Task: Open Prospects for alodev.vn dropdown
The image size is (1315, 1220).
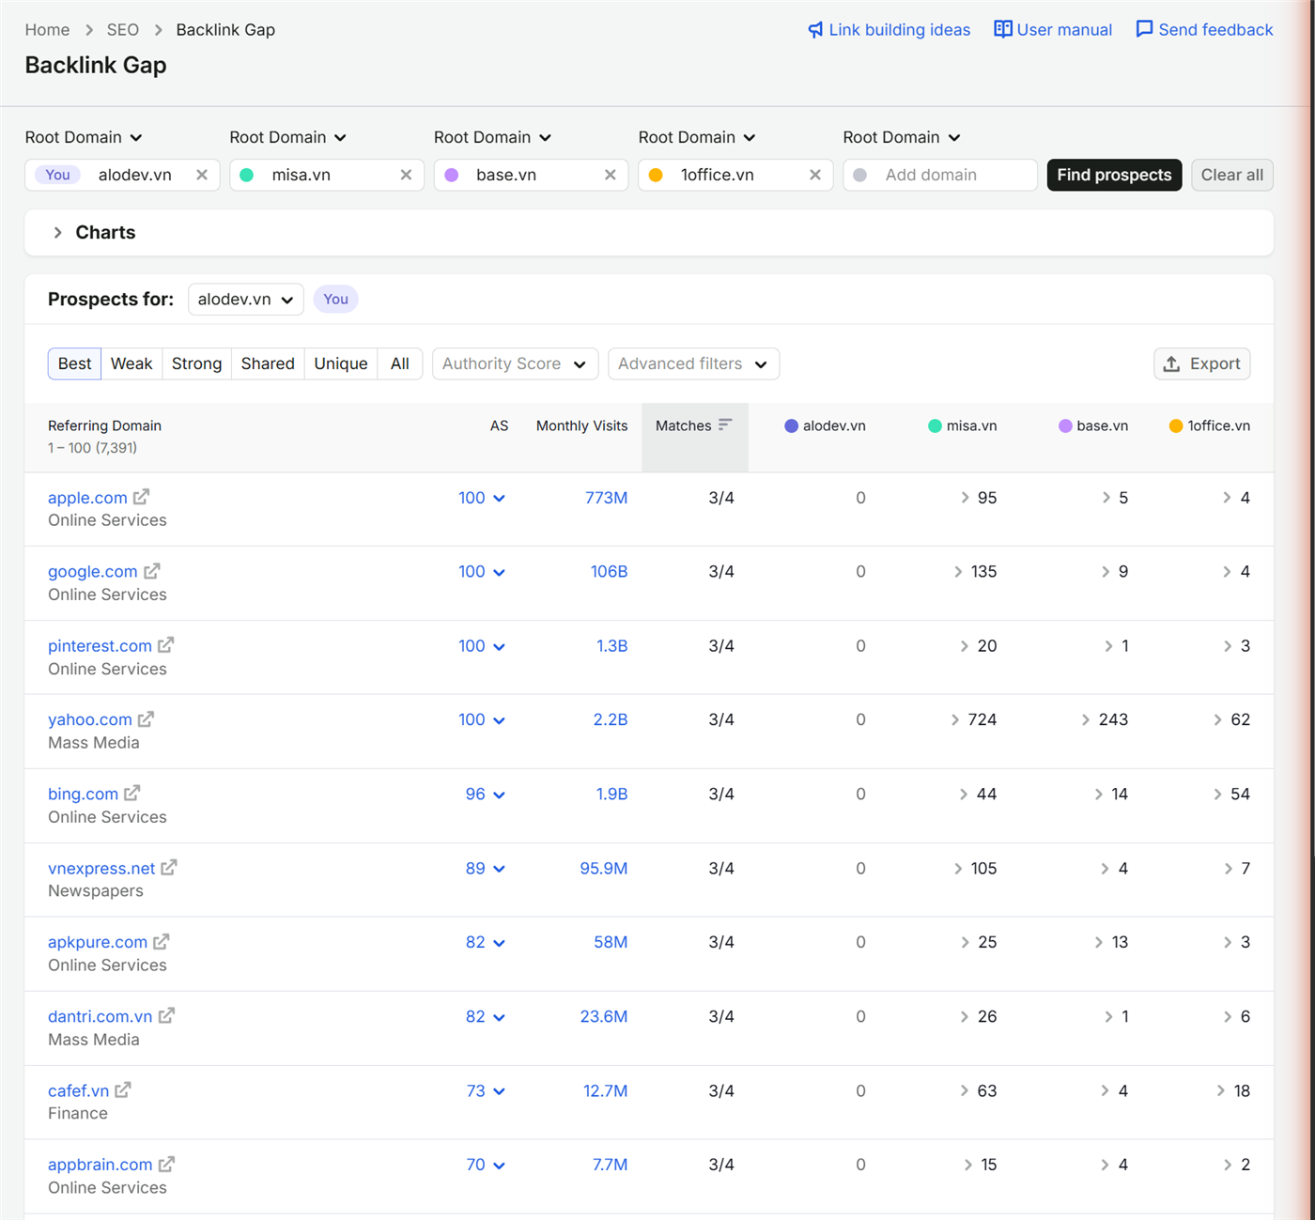Action: tap(245, 300)
